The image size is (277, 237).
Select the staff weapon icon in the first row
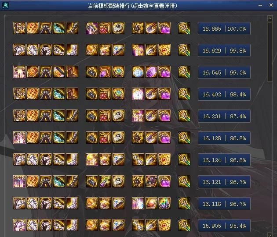[x=184, y=28]
